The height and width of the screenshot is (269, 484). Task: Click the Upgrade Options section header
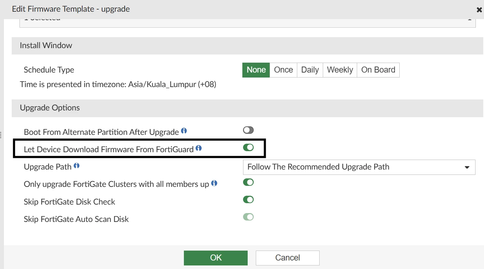248,108
